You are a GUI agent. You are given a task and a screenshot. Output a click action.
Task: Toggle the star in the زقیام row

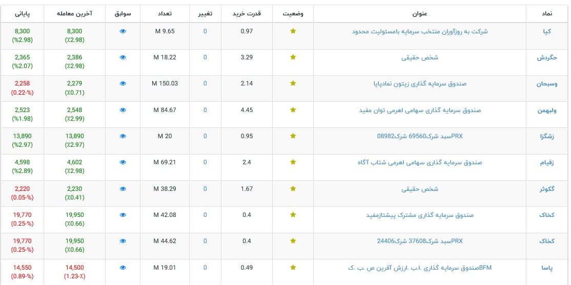[x=293, y=162]
